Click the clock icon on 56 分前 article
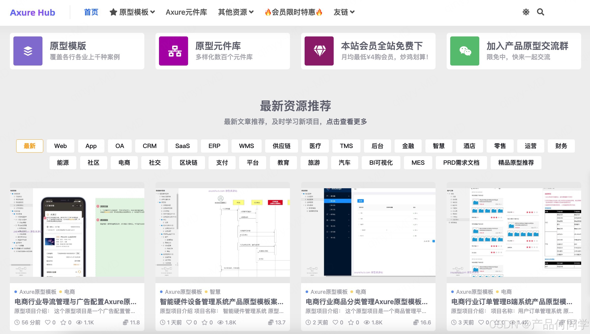Image resolution: width=590 pixels, height=334 pixels. pyautogui.click(x=17, y=322)
